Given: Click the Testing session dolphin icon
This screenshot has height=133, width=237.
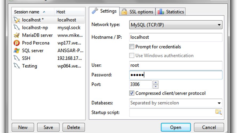Looking at the screenshot, I should [17, 66].
